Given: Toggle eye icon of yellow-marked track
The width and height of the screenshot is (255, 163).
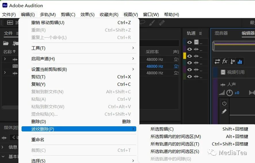Looking at the screenshot, I should coord(189,56).
